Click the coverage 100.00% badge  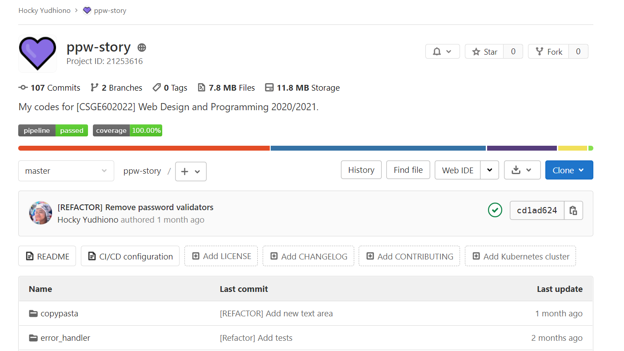tap(127, 130)
